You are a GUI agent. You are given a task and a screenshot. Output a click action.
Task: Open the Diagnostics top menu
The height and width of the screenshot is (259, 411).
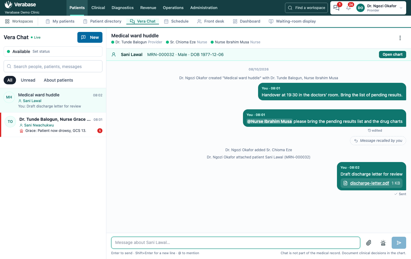click(x=122, y=8)
